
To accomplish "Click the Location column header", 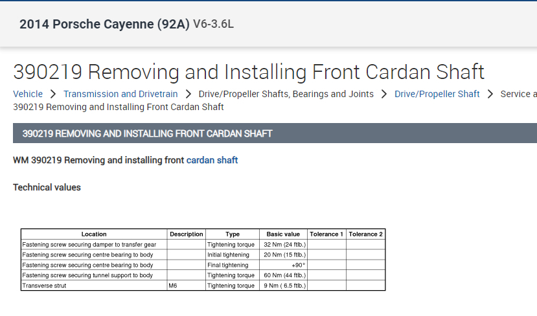I will [x=94, y=234].
